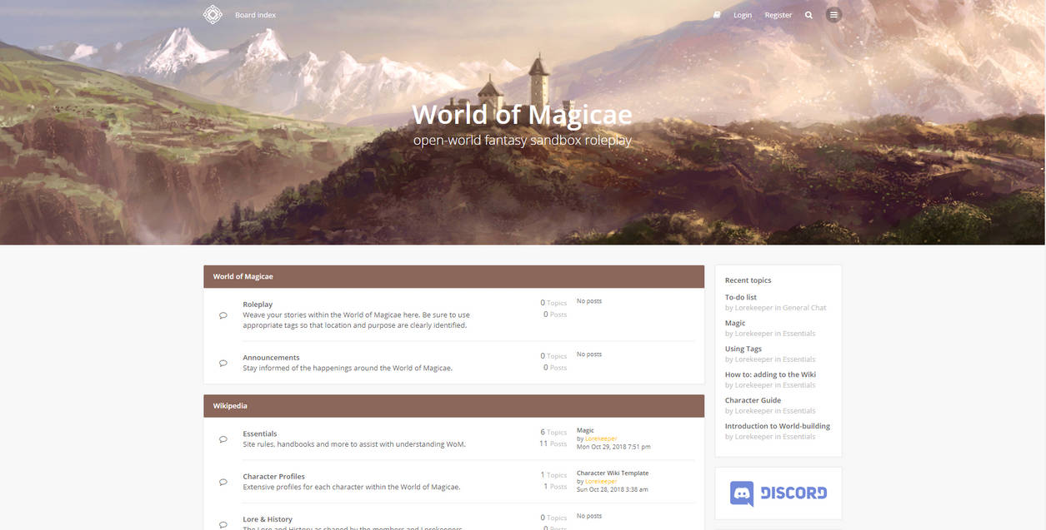Image resolution: width=1046 pixels, height=530 pixels.
Task: Click the Lore & History speech bubble icon
Action: tap(223, 524)
